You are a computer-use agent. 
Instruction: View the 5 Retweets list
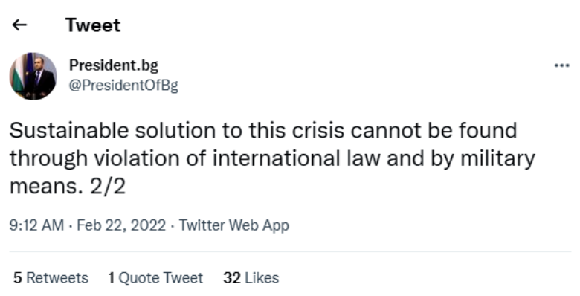click(x=51, y=278)
